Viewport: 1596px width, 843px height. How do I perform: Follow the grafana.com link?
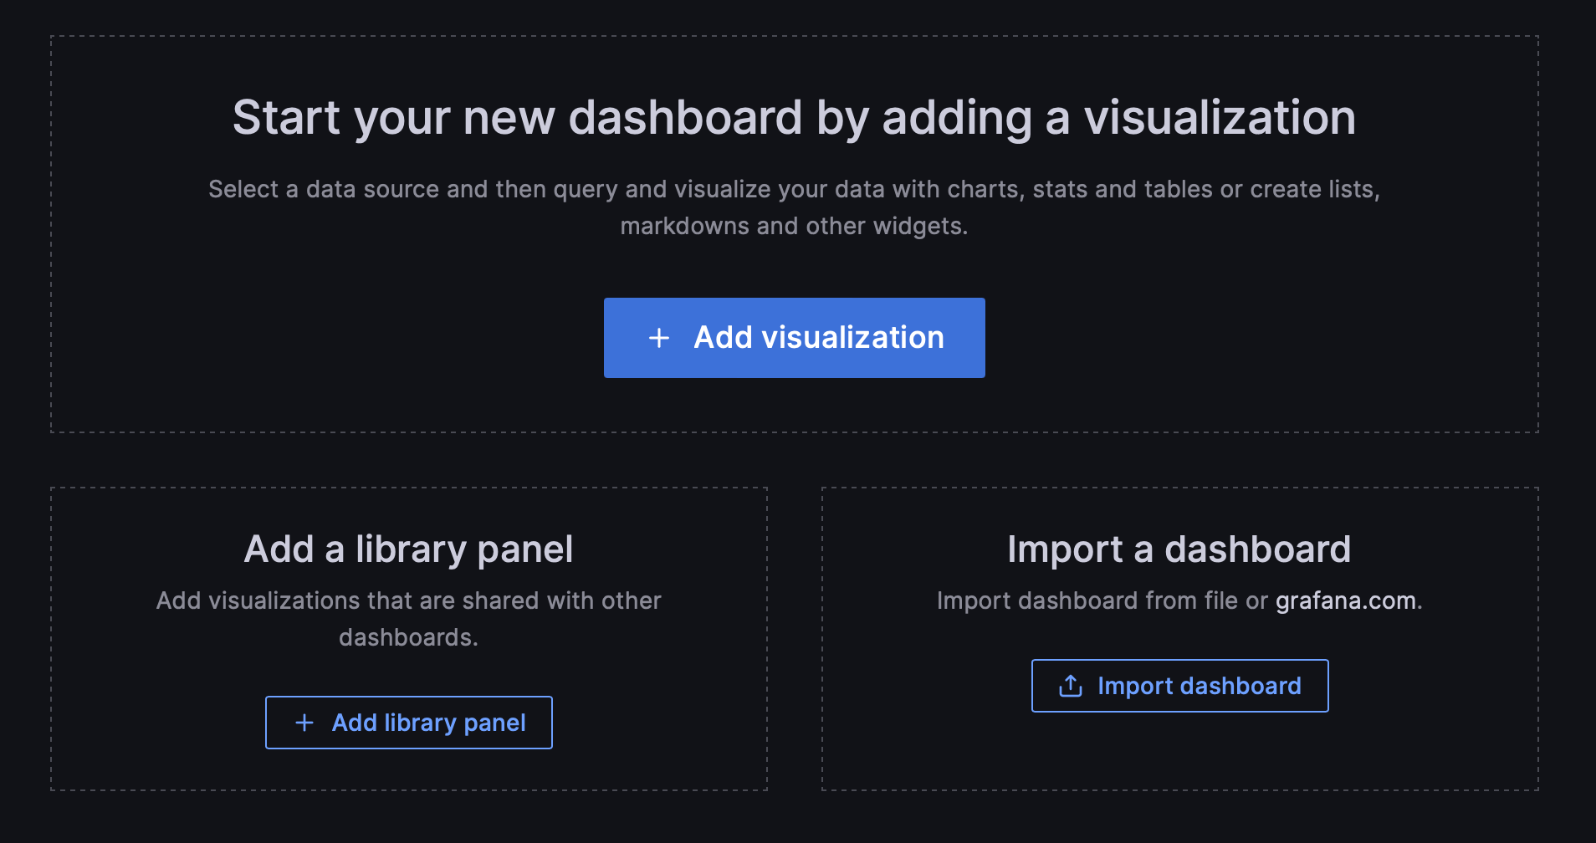[1346, 600]
